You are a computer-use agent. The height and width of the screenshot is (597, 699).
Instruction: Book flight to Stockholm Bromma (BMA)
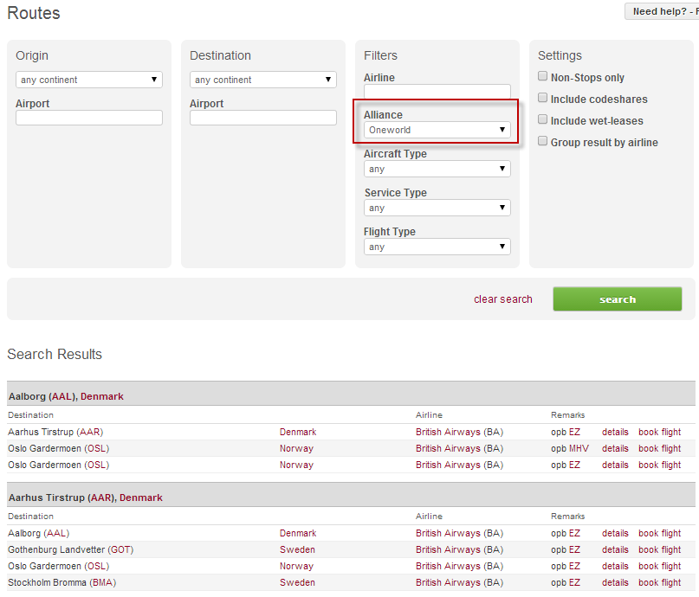659,582
